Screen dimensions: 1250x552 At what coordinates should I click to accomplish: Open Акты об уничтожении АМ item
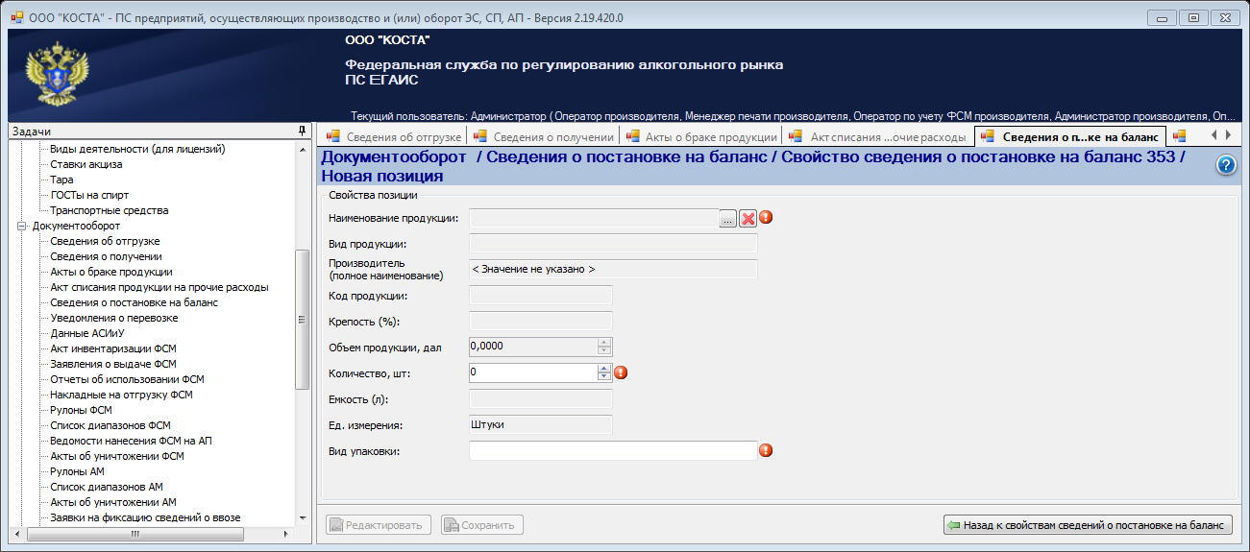tap(112, 502)
